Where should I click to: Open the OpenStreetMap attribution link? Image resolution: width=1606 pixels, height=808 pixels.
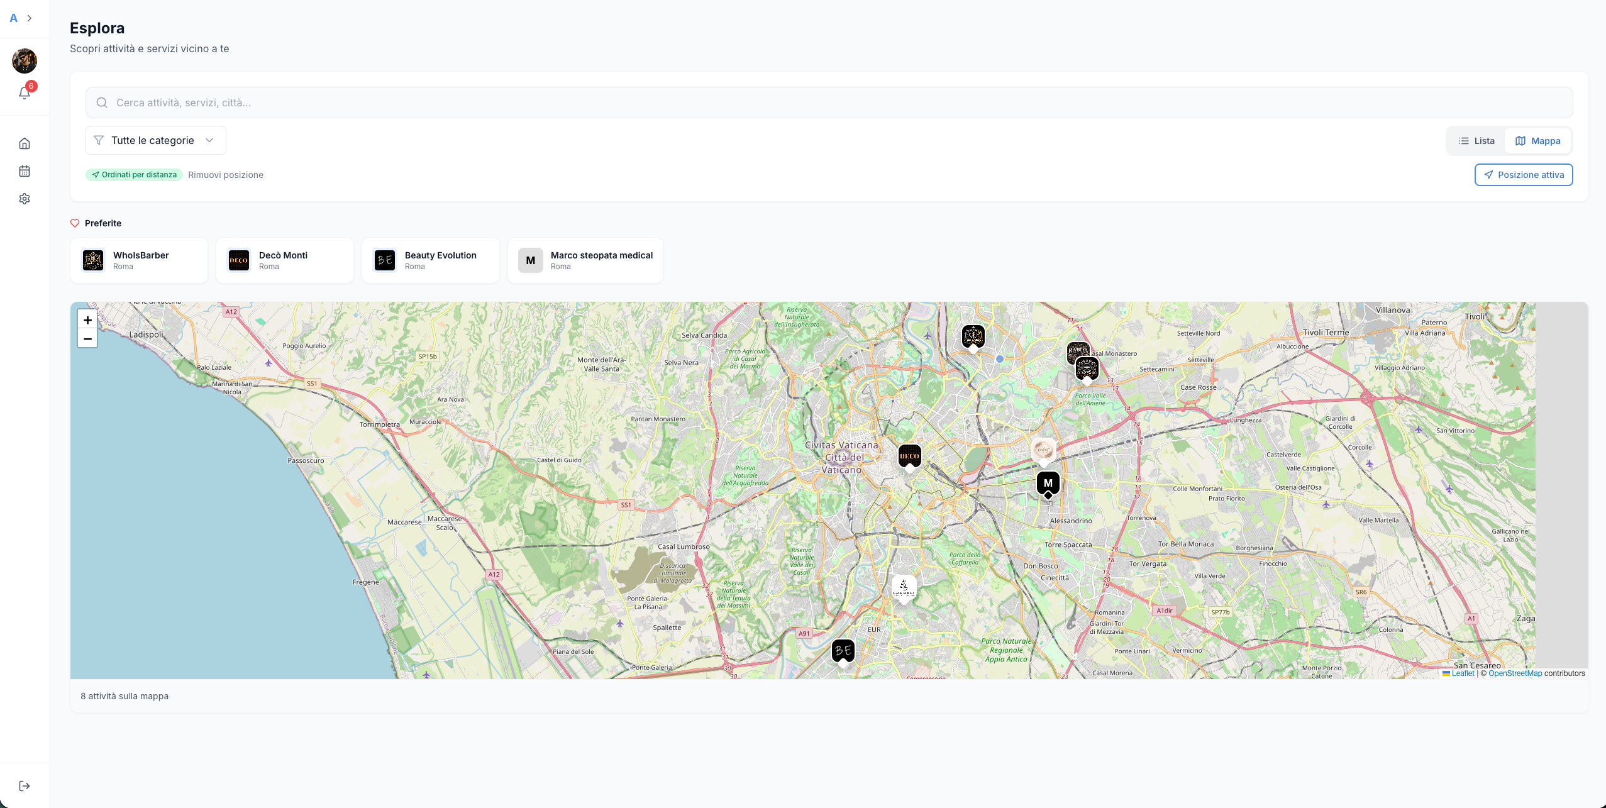[x=1514, y=673]
